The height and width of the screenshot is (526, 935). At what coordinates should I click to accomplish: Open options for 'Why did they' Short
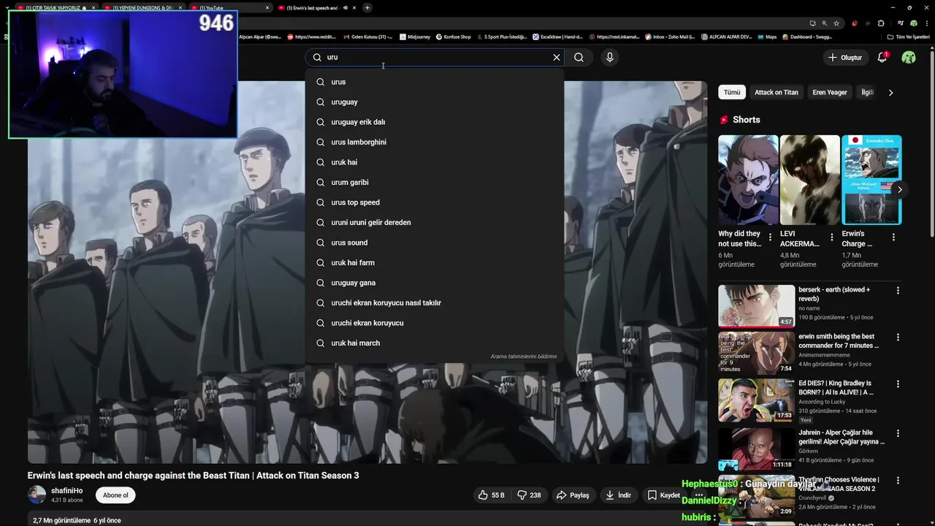(x=770, y=237)
